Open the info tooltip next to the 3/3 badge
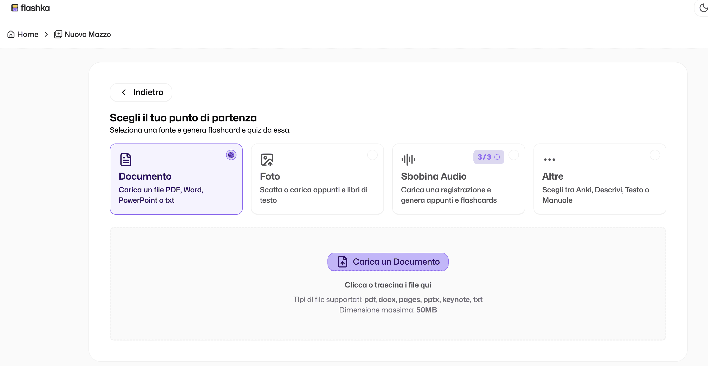 (497, 157)
